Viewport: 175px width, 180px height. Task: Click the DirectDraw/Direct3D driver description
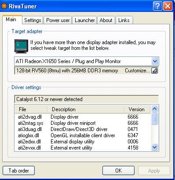[x=79, y=129]
